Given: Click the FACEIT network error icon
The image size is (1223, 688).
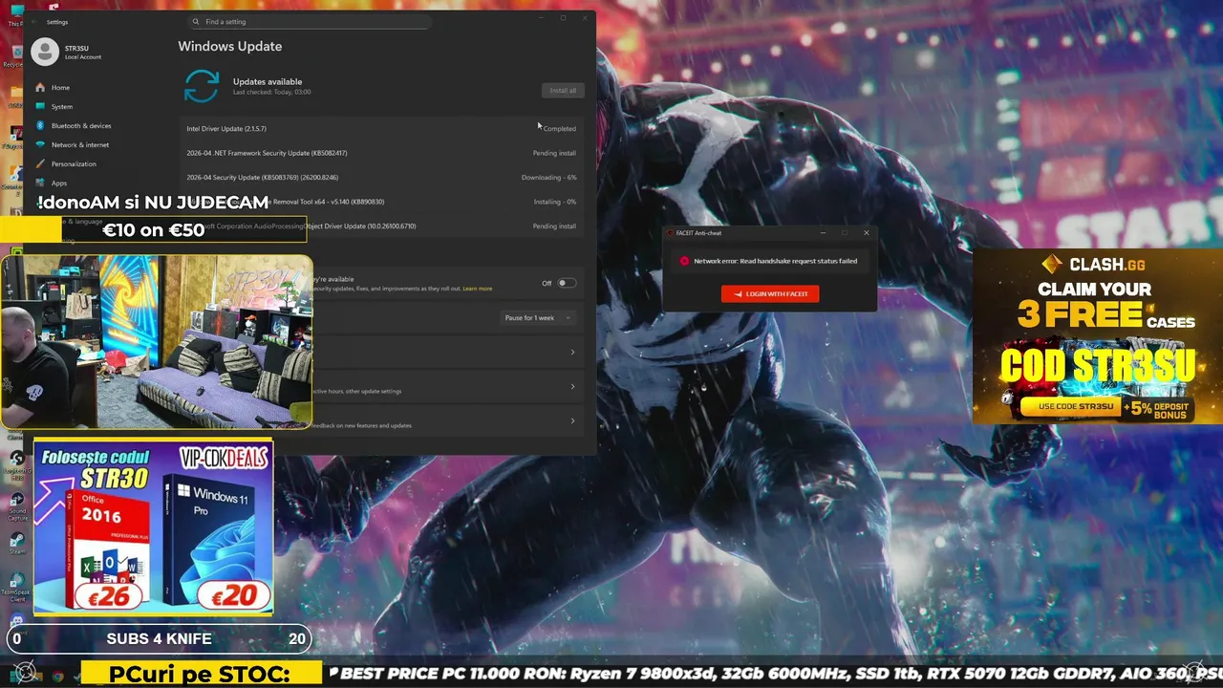Looking at the screenshot, I should click(x=684, y=261).
